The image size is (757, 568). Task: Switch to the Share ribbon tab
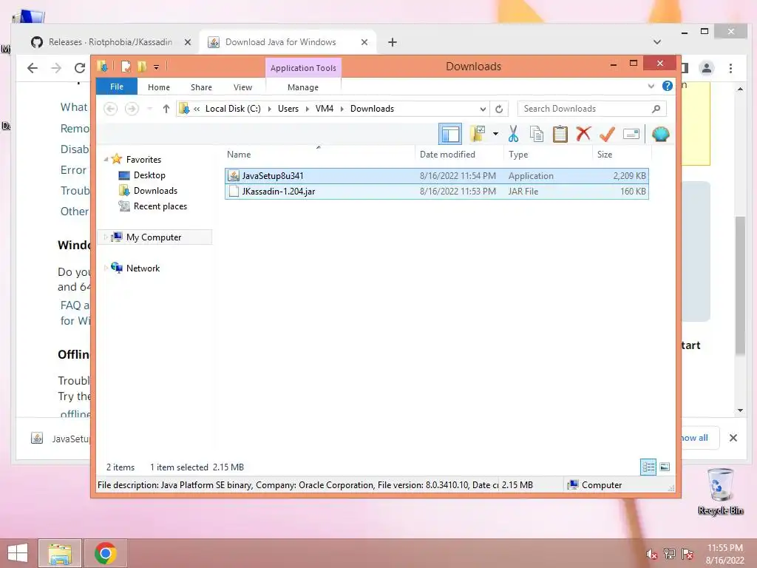(x=201, y=87)
